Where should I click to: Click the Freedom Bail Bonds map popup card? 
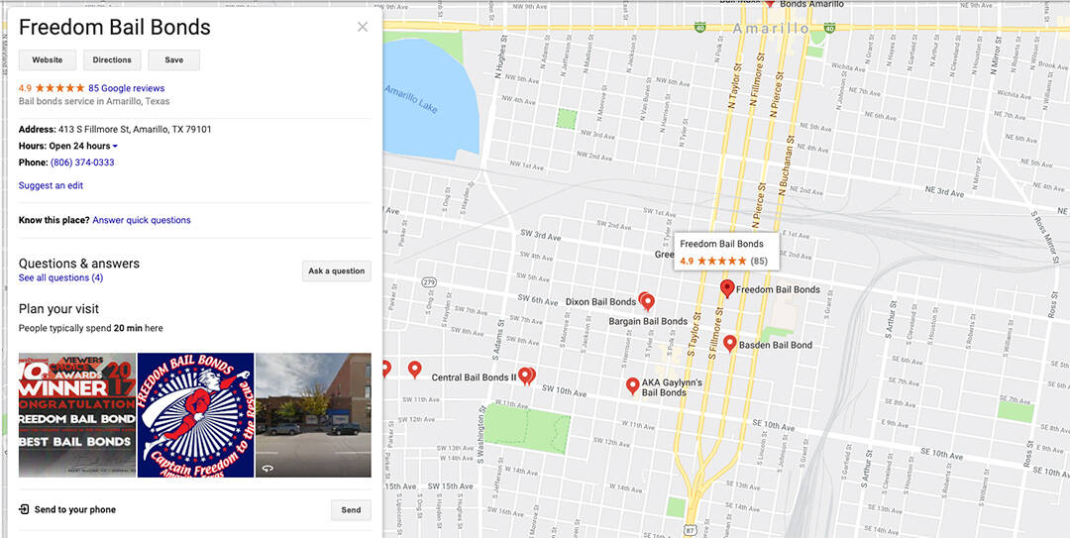point(727,252)
